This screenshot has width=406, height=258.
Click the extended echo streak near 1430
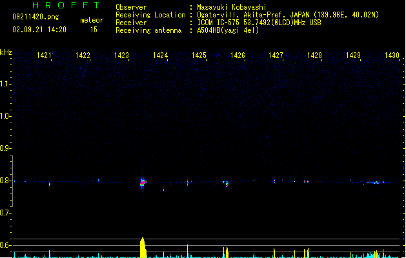point(375,183)
